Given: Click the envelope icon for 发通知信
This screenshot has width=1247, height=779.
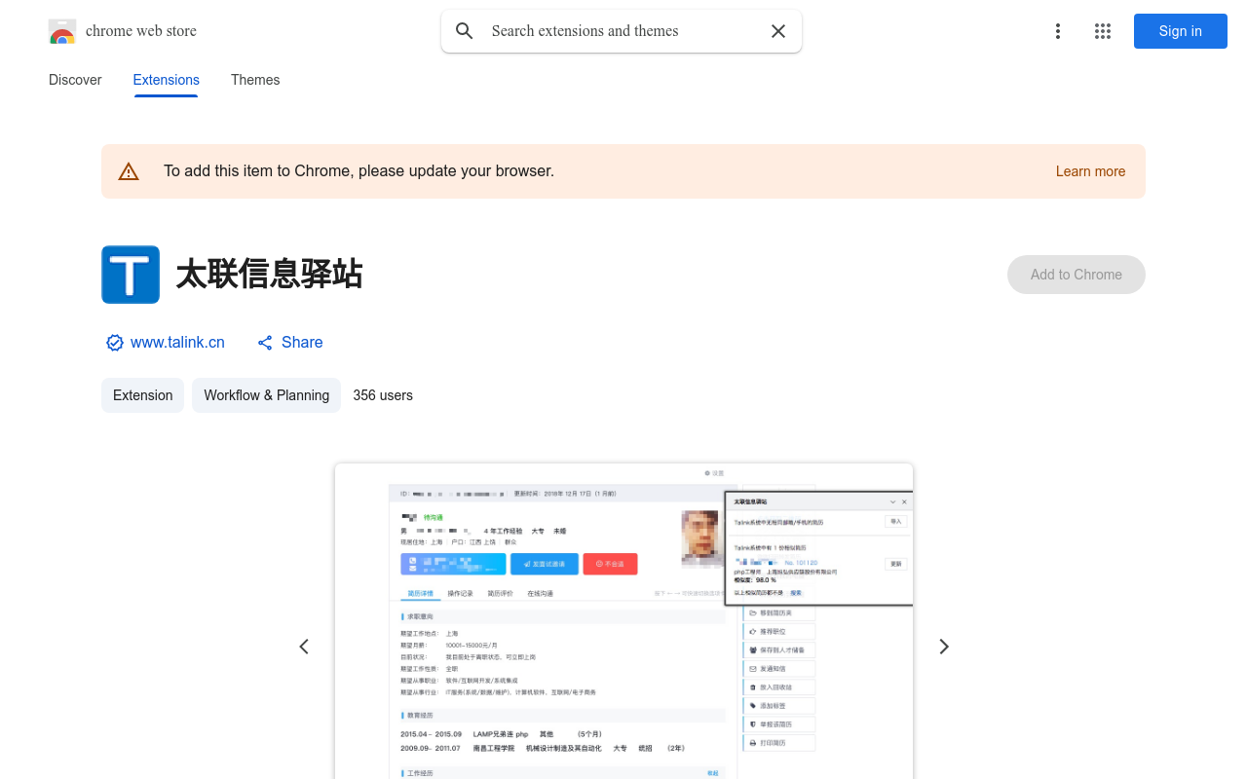Looking at the screenshot, I should pos(753,668).
